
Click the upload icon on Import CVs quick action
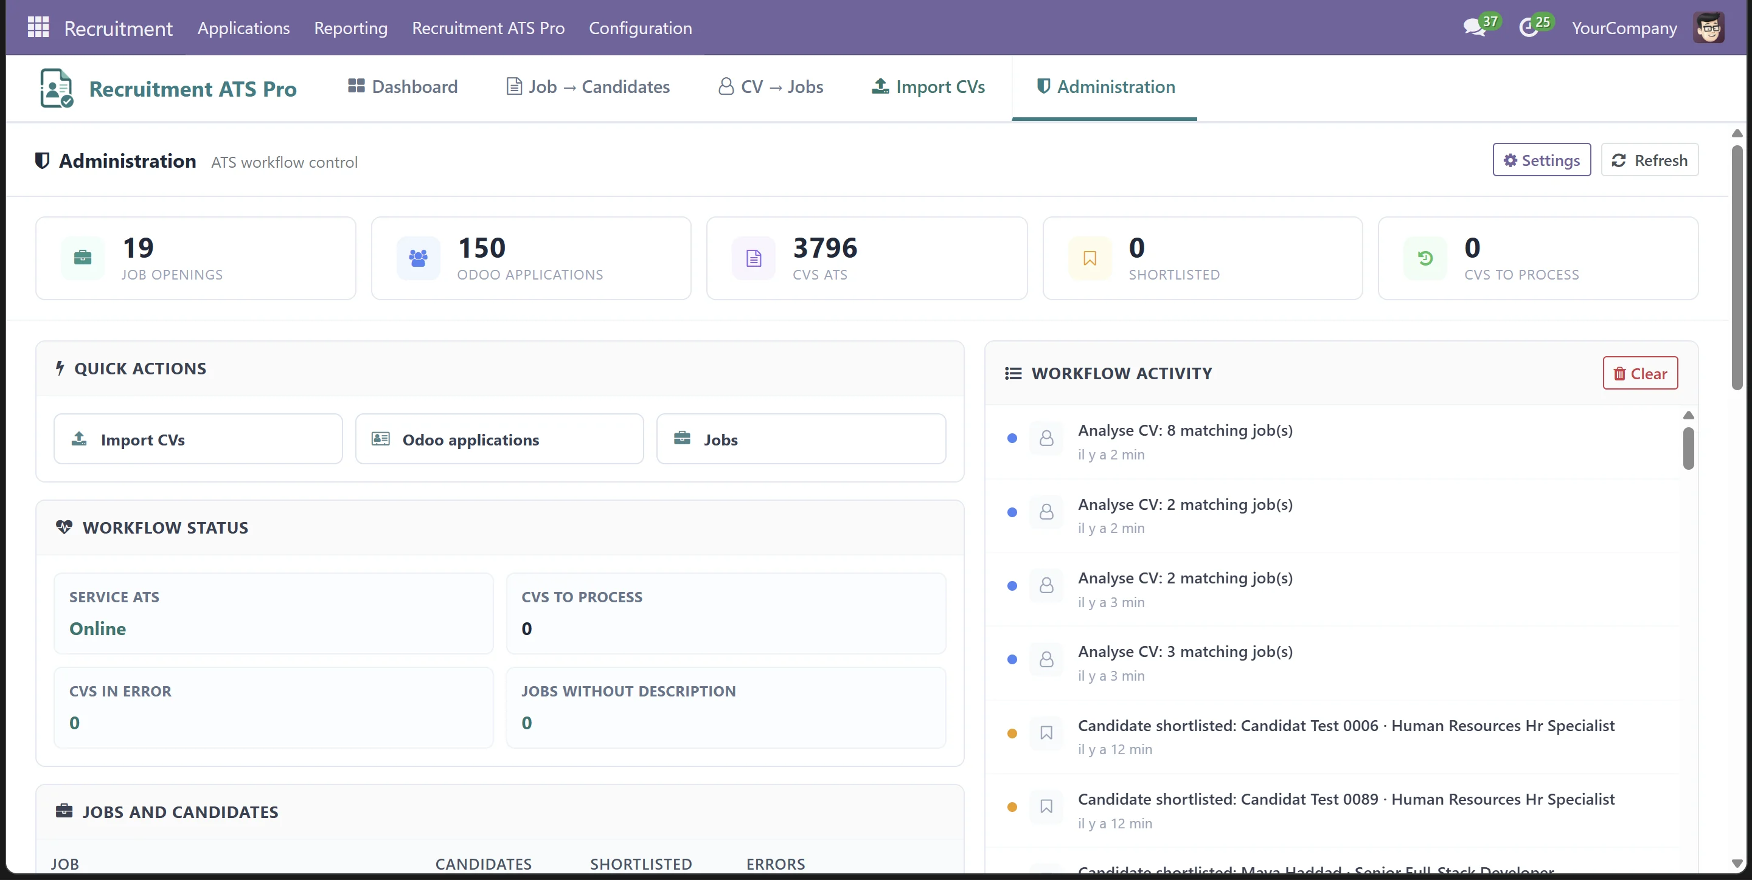point(80,439)
